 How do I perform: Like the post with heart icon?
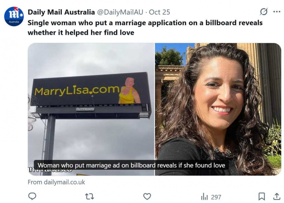147,196
